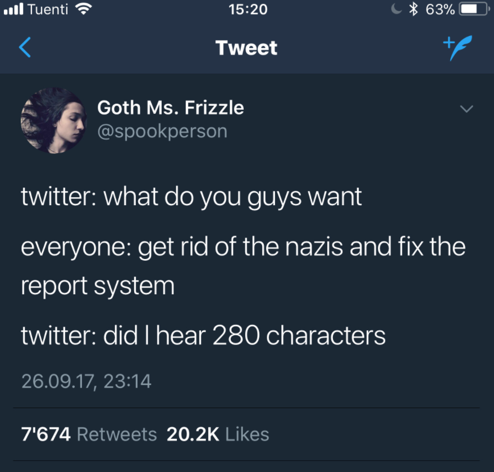This screenshot has width=494, height=472.
Task: Tap the back arrow icon
Action: tap(25, 48)
